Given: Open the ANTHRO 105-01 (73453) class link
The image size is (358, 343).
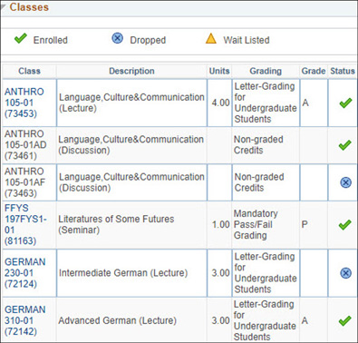Looking at the screenshot, I should [x=24, y=103].
